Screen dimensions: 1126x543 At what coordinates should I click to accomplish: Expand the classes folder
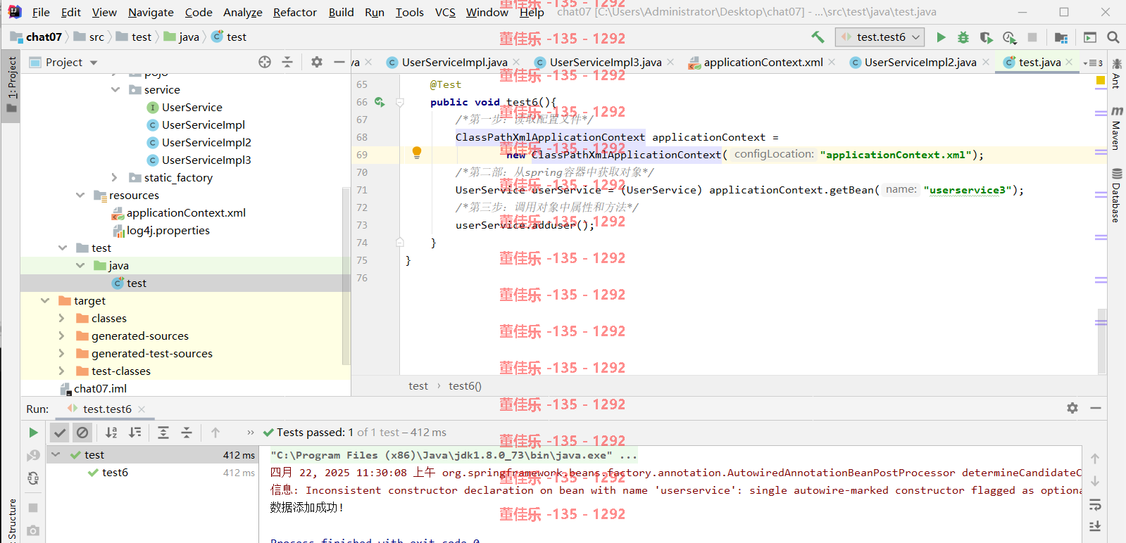[62, 318]
